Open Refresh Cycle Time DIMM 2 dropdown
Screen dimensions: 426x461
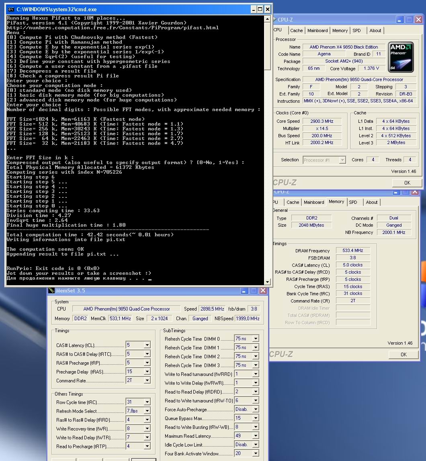point(256,356)
